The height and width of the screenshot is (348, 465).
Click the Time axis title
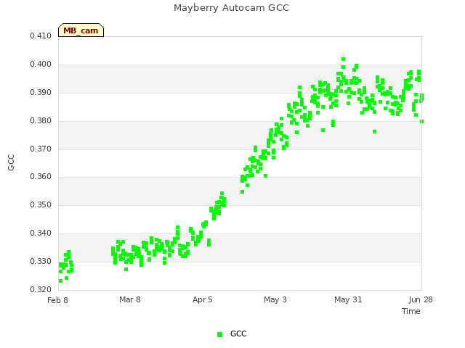point(411,311)
